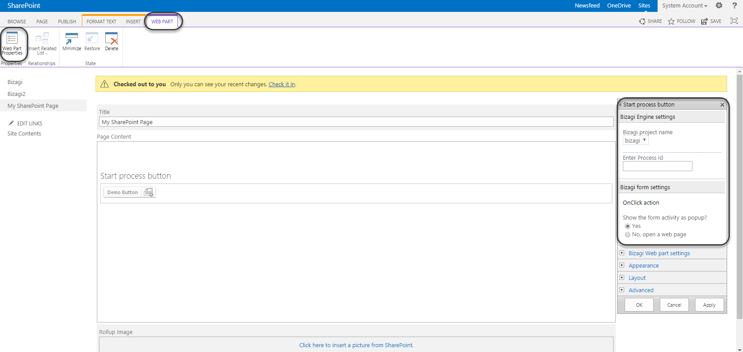Save the page from the top bar
The height and width of the screenshot is (352, 743).
coord(711,21)
